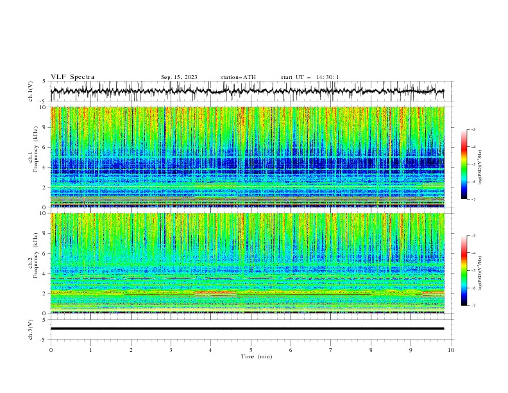
Task: Select the "start UT = 14:30:1" header text
Action: pyautogui.click(x=310, y=77)
